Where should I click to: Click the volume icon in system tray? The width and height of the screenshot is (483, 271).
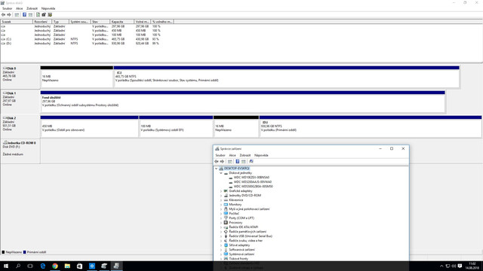tap(454, 266)
